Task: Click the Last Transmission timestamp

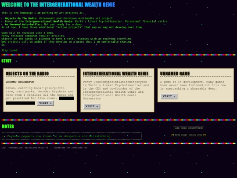Action: click(x=25, y=148)
